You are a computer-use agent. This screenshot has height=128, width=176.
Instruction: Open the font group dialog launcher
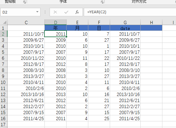point(102,2)
